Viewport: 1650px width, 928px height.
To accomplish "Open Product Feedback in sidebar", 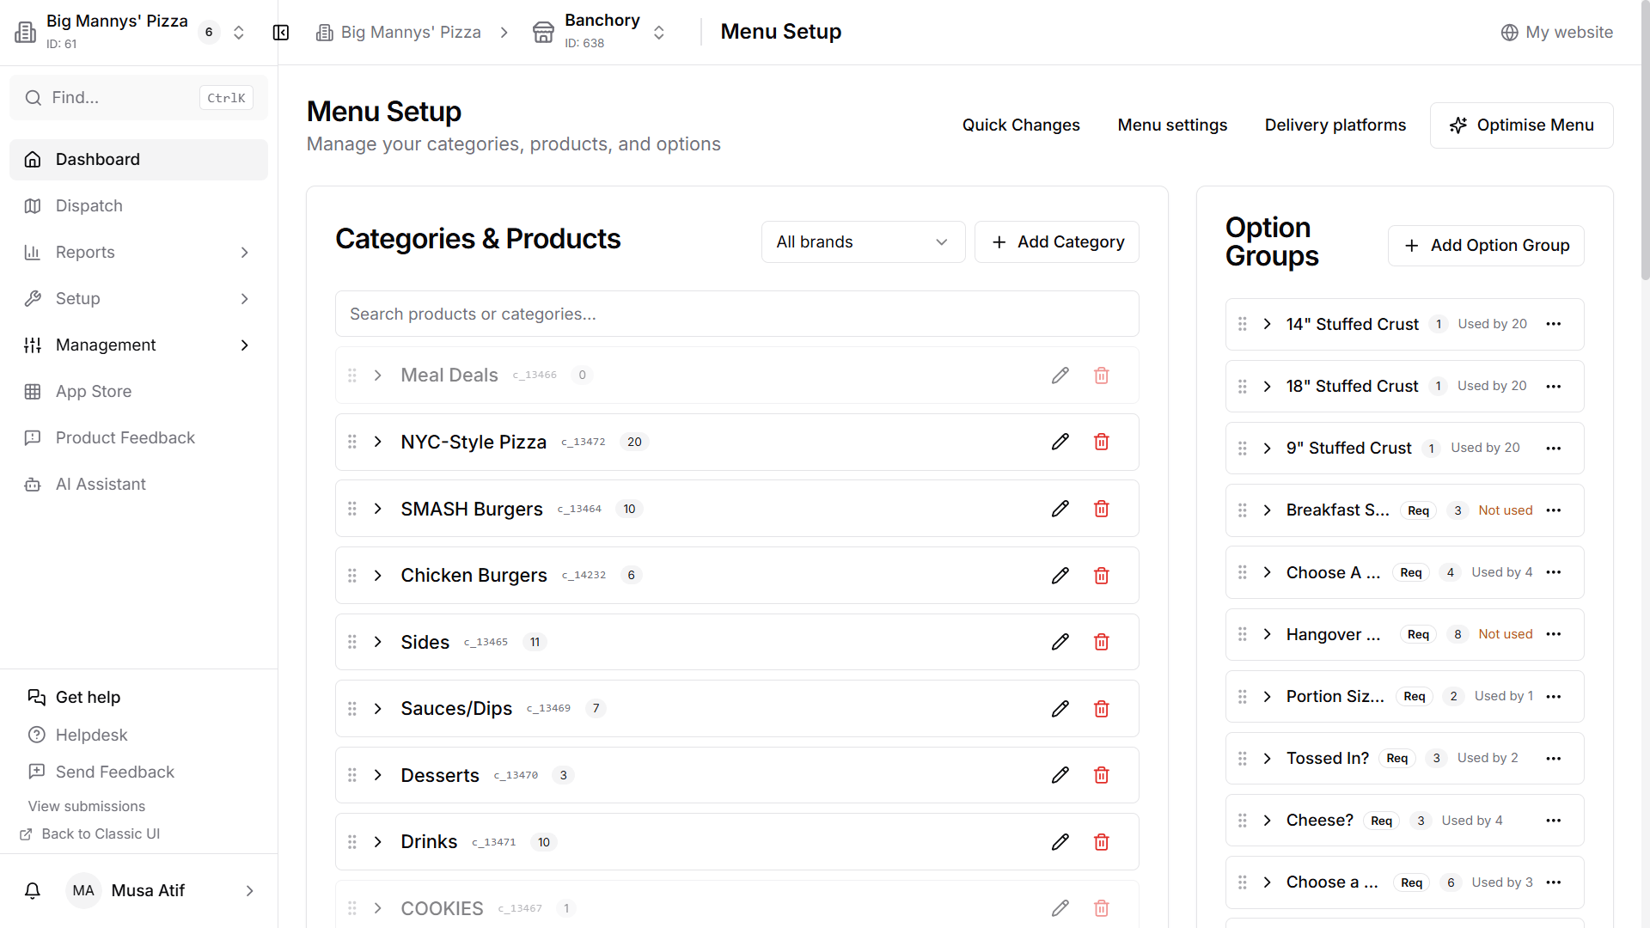I will point(138,438).
